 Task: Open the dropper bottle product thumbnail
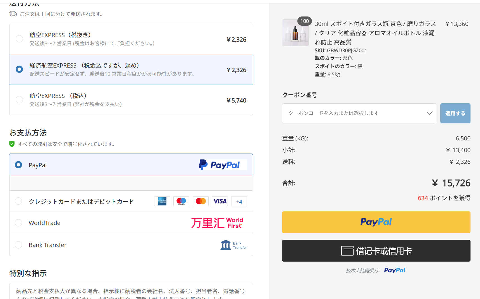coord(295,33)
